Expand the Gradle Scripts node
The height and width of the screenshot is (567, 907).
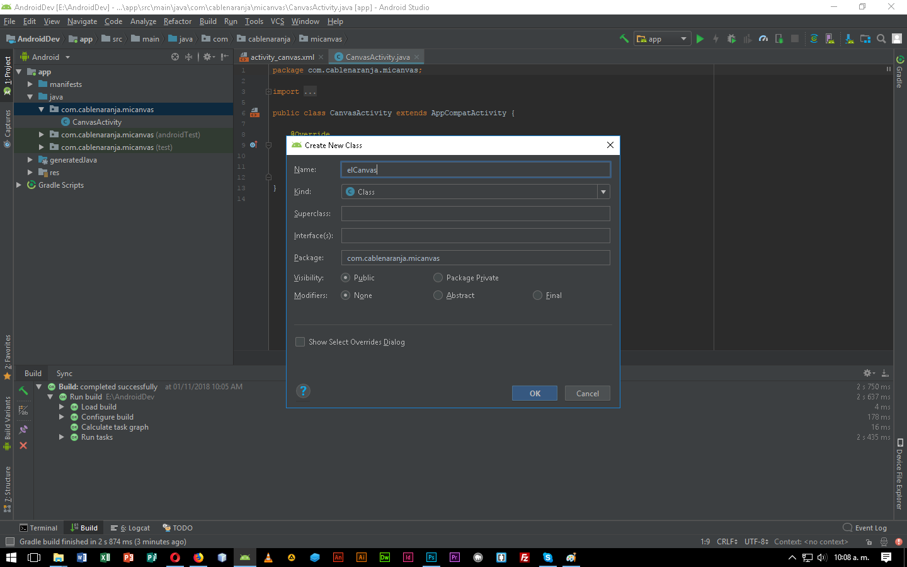pyautogui.click(x=19, y=185)
